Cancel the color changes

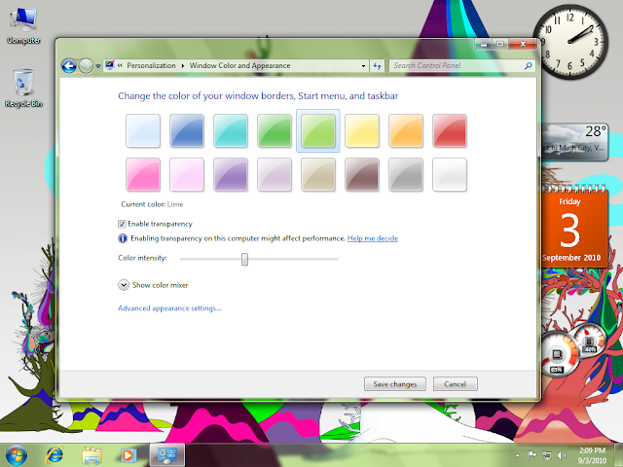pyautogui.click(x=456, y=384)
